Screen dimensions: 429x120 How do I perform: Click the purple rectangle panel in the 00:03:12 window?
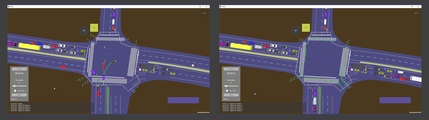point(395,100)
